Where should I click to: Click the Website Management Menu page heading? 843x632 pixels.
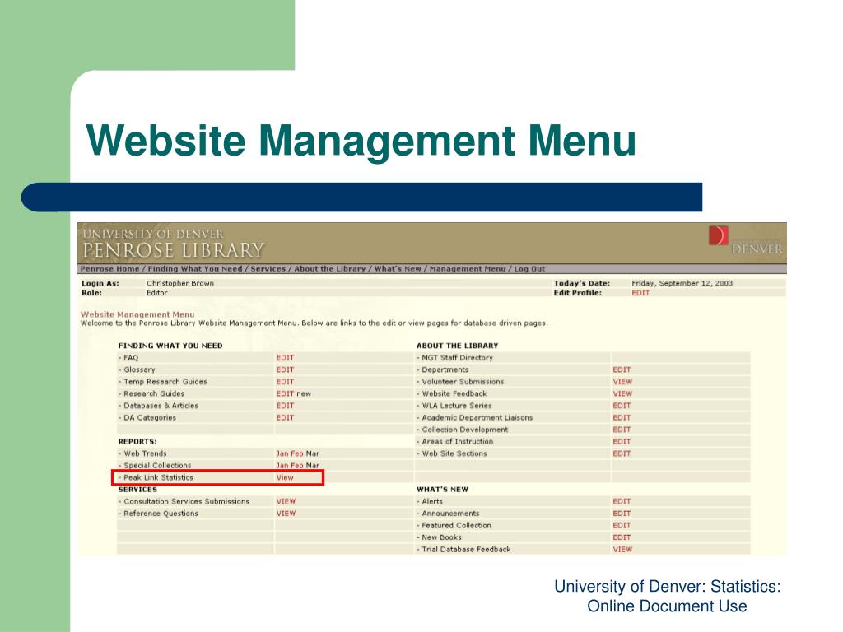(x=137, y=314)
